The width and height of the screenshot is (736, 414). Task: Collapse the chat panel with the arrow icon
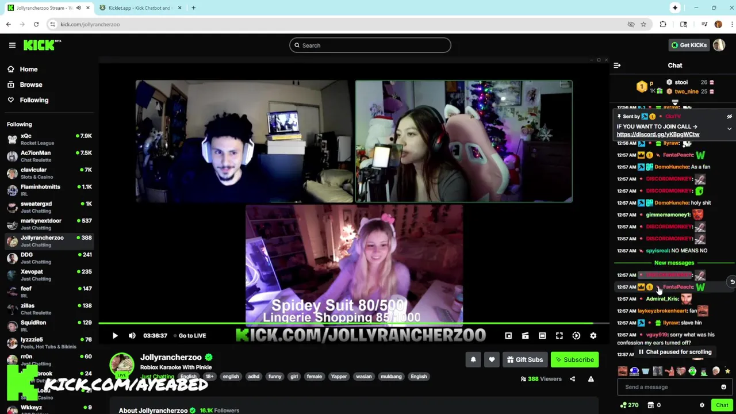click(x=617, y=66)
